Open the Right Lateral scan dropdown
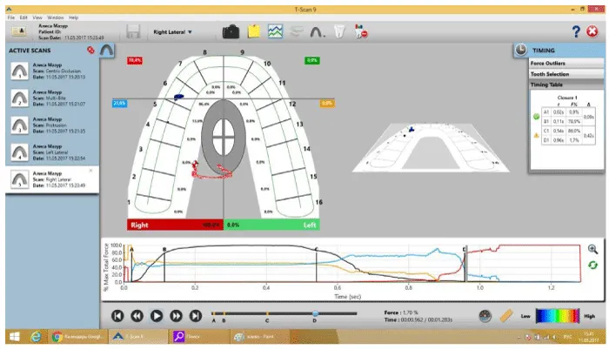This screenshot has width=609, height=350. pyautogui.click(x=173, y=31)
